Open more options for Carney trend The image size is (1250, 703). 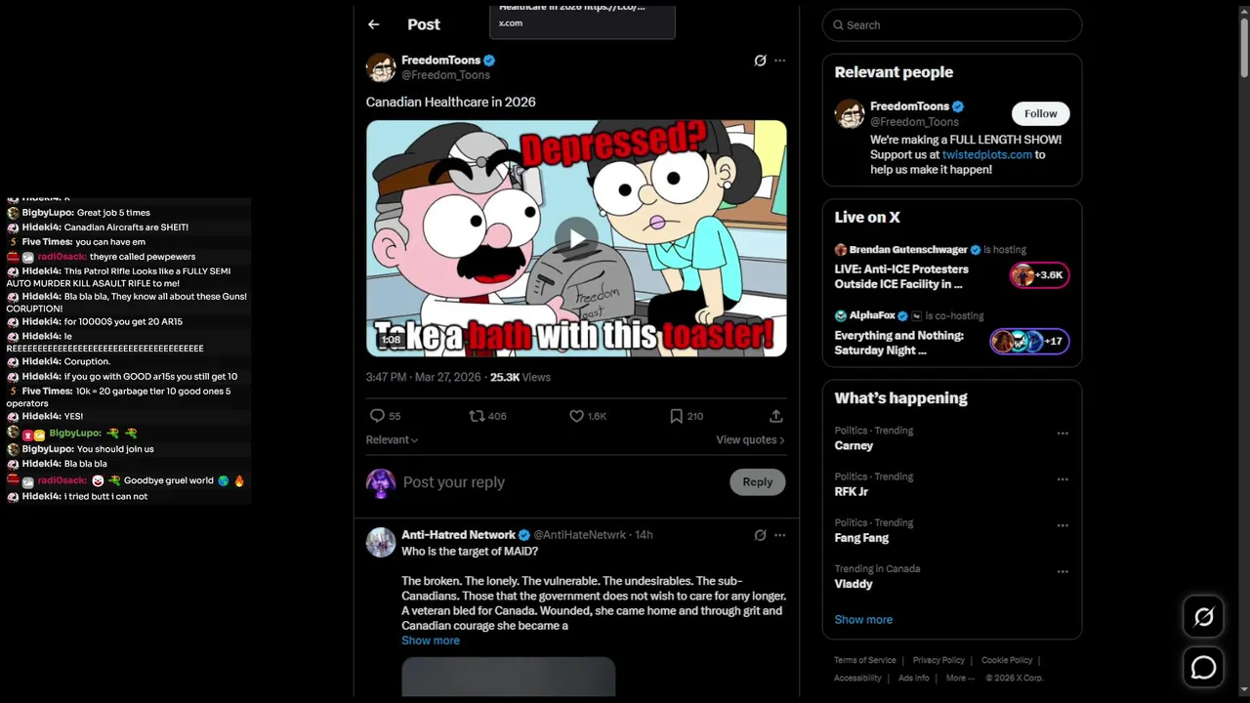[x=1062, y=434]
